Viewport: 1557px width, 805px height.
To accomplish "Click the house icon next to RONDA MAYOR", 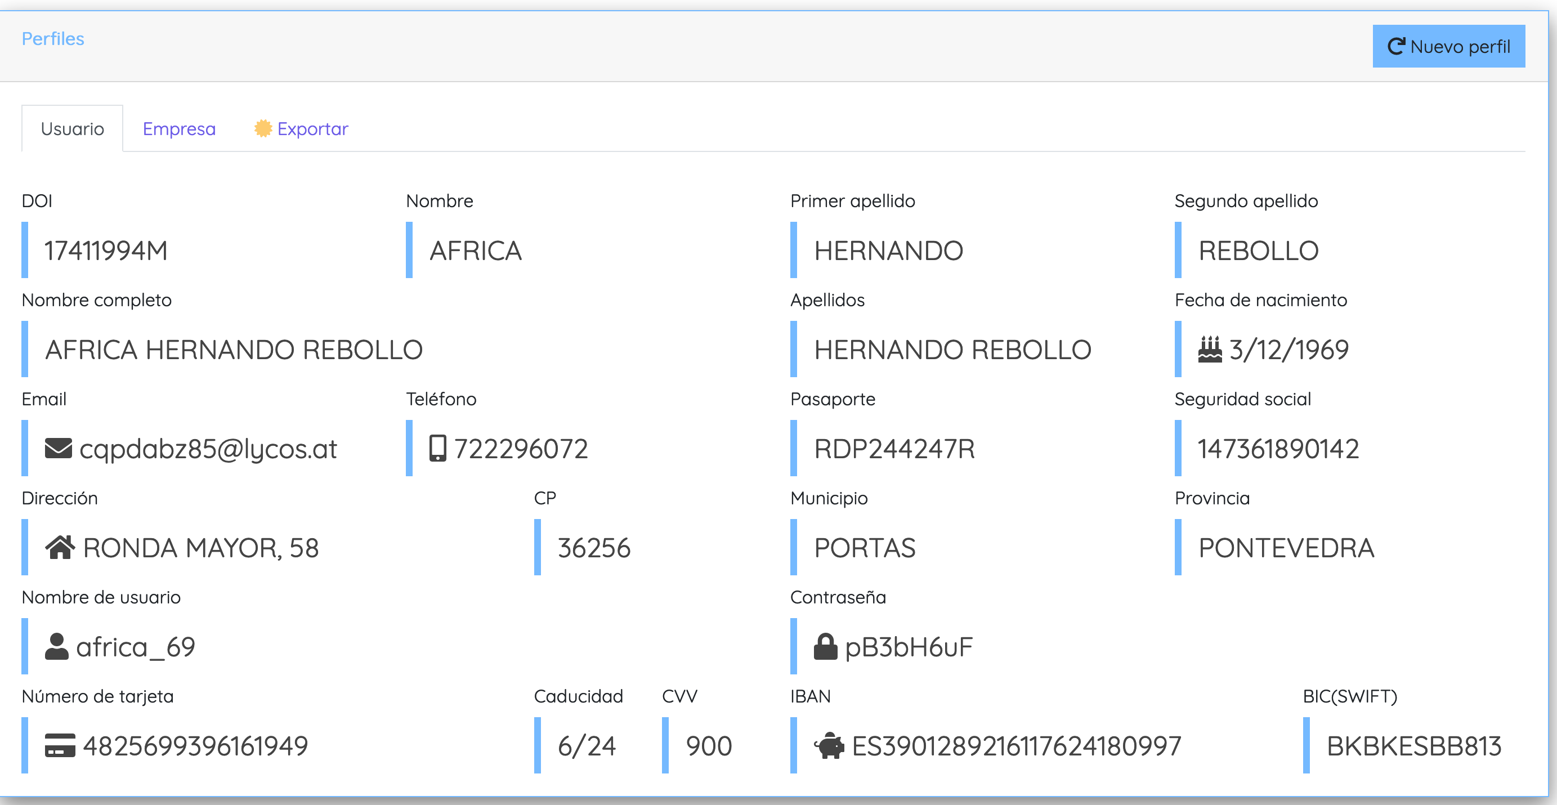I will (60, 548).
